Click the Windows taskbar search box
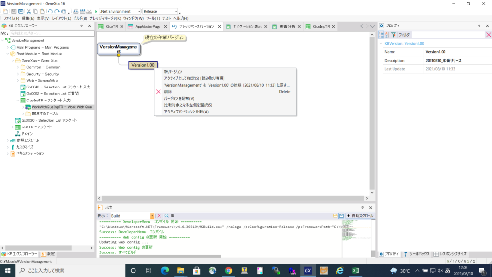The image size is (492, 277). click(70, 270)
